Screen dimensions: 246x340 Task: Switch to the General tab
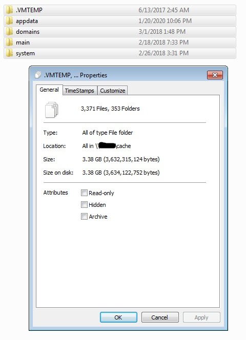coord(49,90)
